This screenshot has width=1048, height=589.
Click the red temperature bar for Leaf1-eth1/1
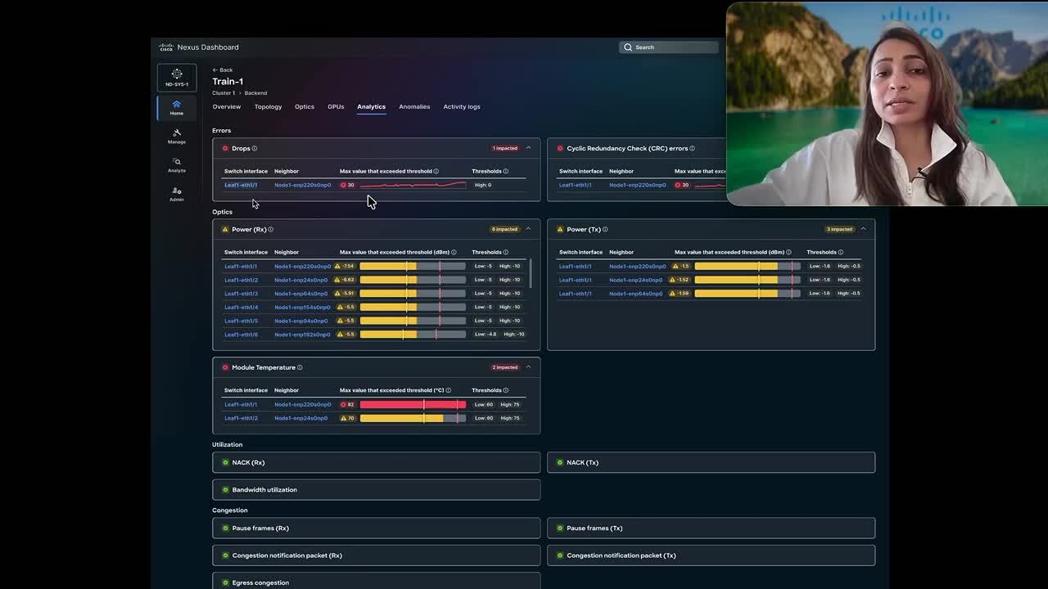(x=412, y=404)
